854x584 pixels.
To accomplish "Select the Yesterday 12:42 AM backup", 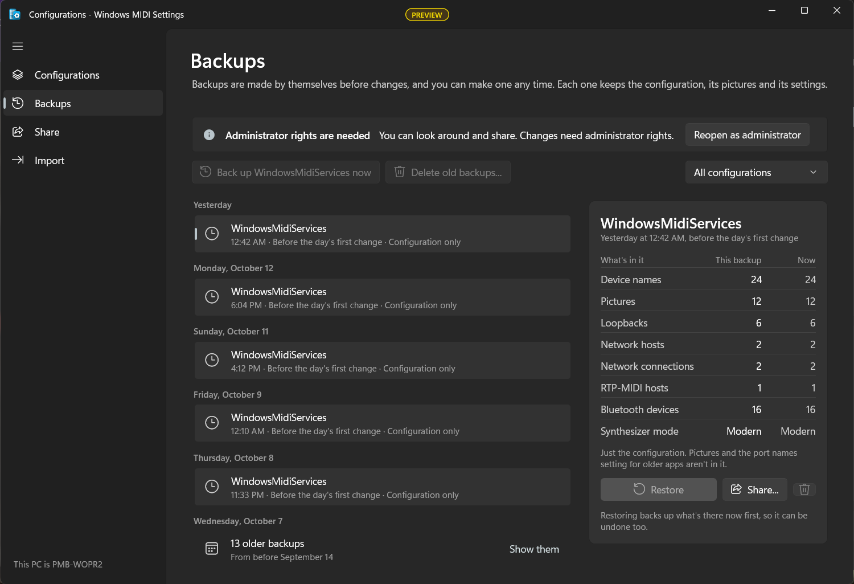I will (383, 234).
